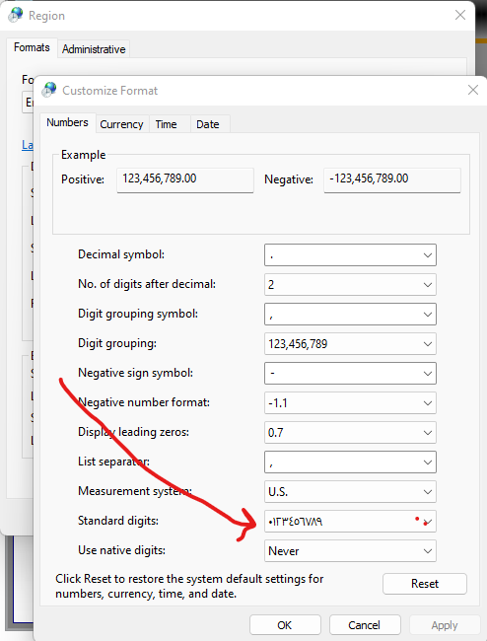Open the Decimal symbol dropdown
This screenshot has height=641, width=487.
(350, 255)
